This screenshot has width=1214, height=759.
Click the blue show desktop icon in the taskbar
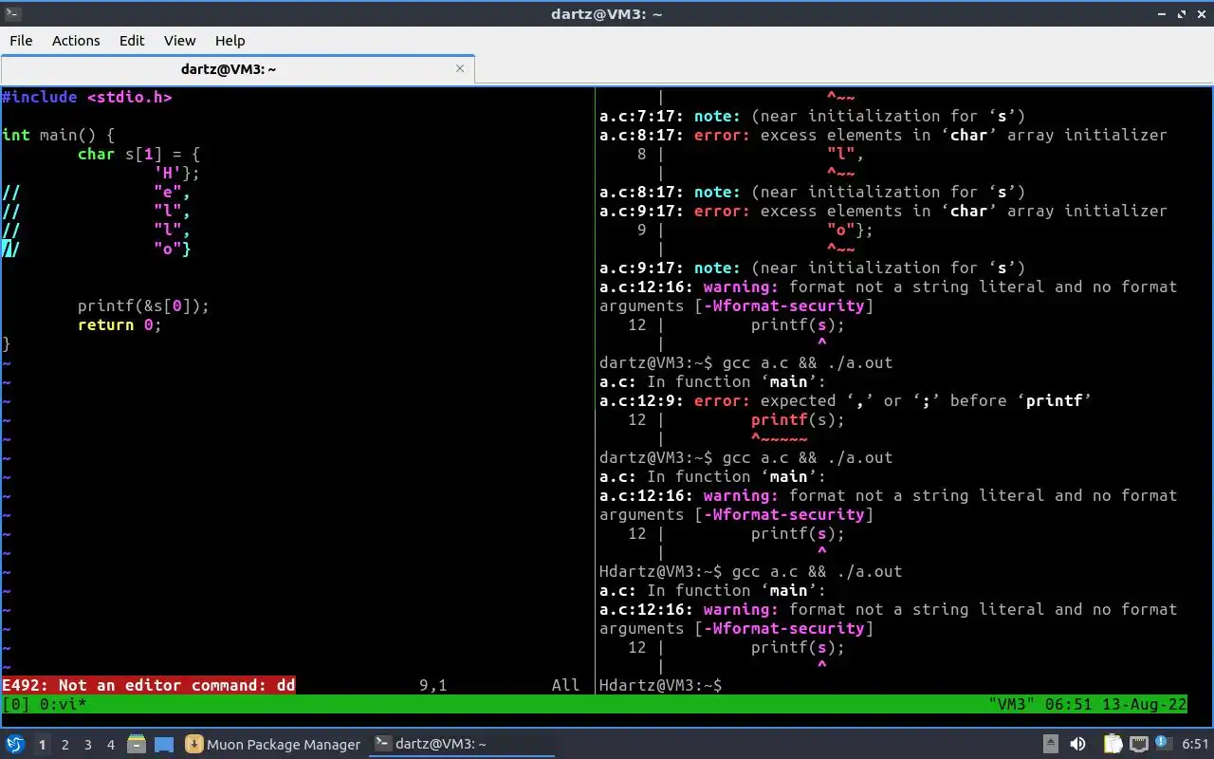[164, 744]
